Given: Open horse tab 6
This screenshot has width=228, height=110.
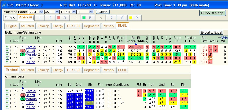Looking at the screenshot, I should pyautogui.click(x=101, y=18).
